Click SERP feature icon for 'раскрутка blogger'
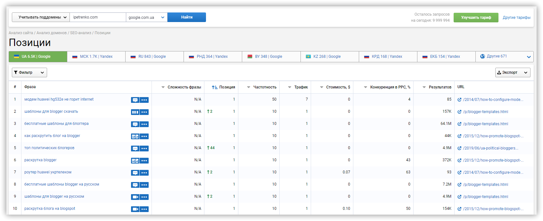Viewport: 543px width, 221px height. pos(135,161)
